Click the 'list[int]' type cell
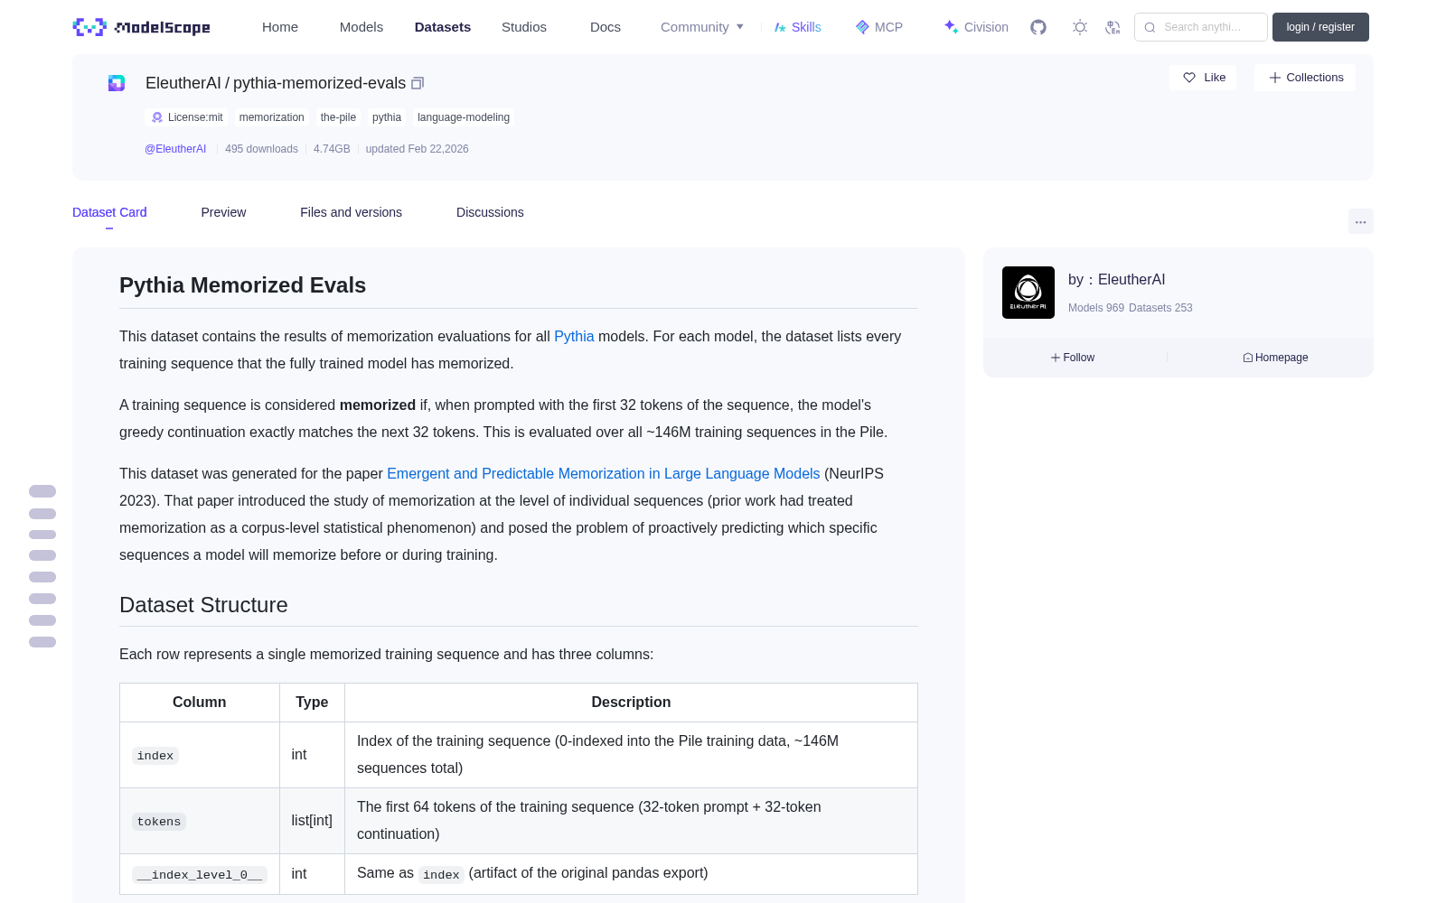1446x903 pixels. tap(312, 821)
